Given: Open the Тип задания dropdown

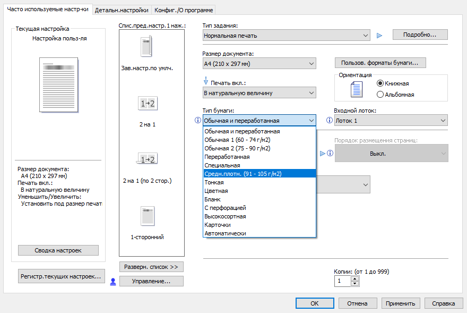Looking at the screenshot, I should tap(287, 36).
